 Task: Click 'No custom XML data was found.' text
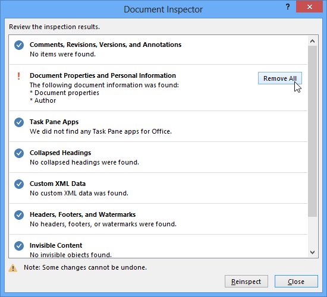[x=79, y=193]
